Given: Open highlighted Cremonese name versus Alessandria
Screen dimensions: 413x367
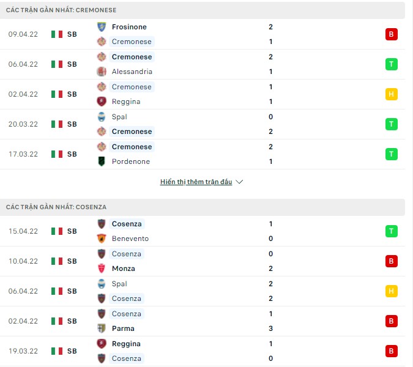Looking at the screenshot, I should [132, 57].
